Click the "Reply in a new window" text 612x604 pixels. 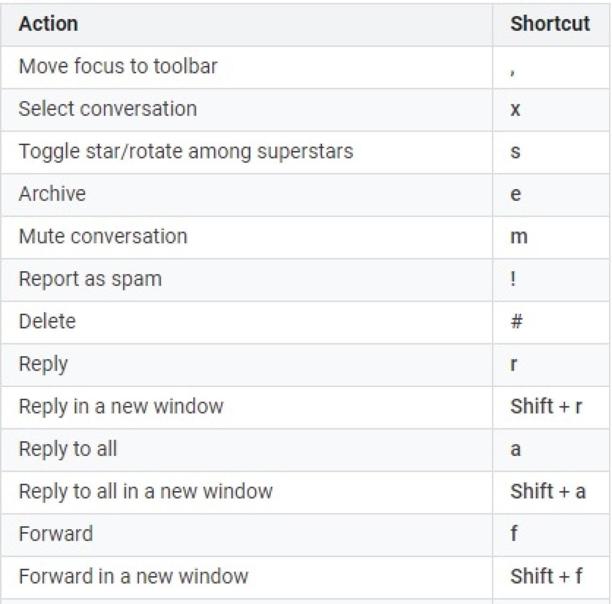click(121, 406)
